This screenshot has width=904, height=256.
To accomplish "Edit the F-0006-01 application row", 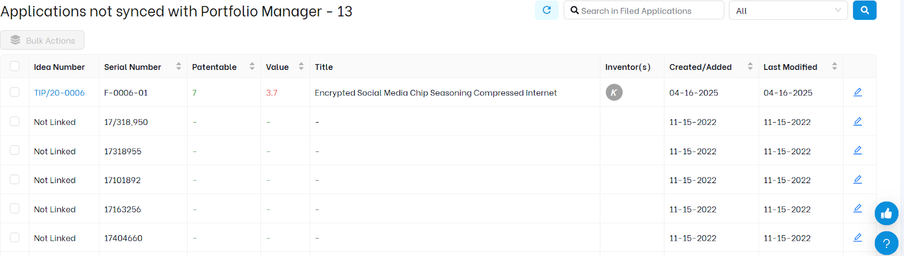I will 857,92.
